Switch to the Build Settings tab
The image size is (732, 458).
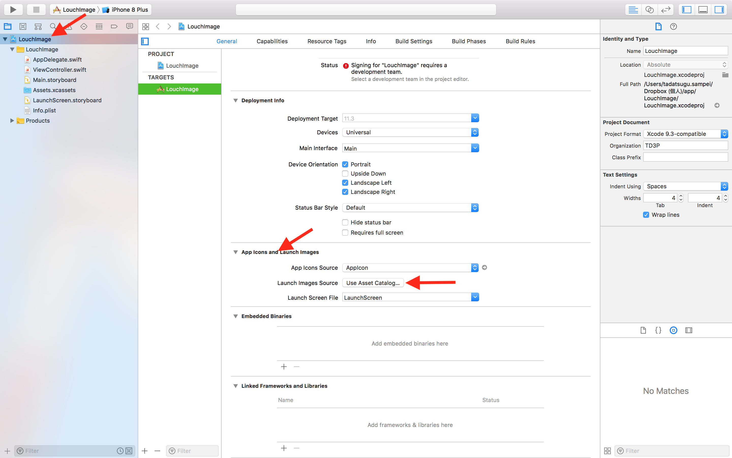[414, 41]
